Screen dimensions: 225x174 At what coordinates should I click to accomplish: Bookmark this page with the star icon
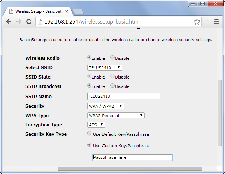tap(197, 22)
